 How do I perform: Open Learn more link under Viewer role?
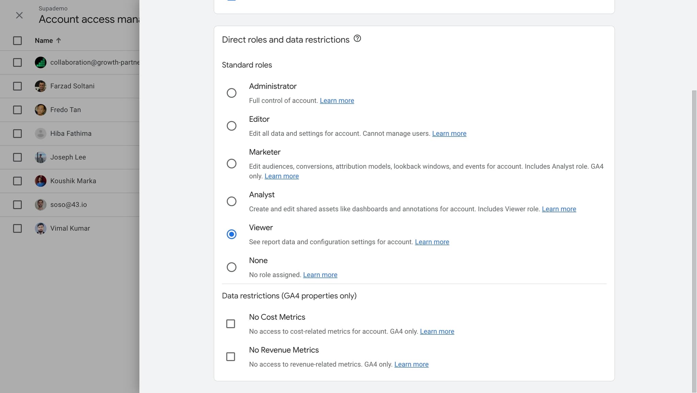432,242
